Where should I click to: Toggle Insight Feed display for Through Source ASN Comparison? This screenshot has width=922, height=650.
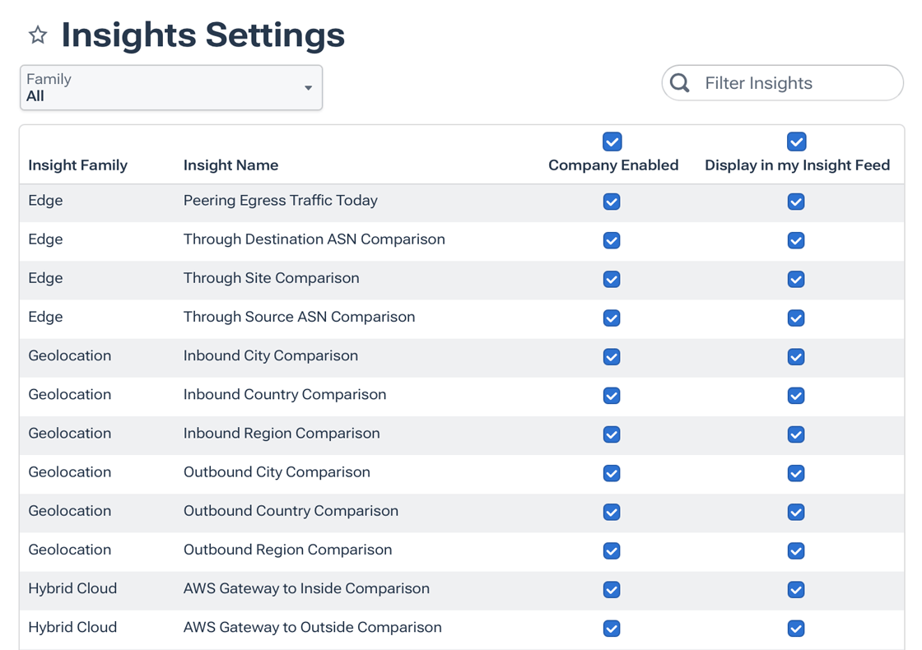[x=796, y=318]
